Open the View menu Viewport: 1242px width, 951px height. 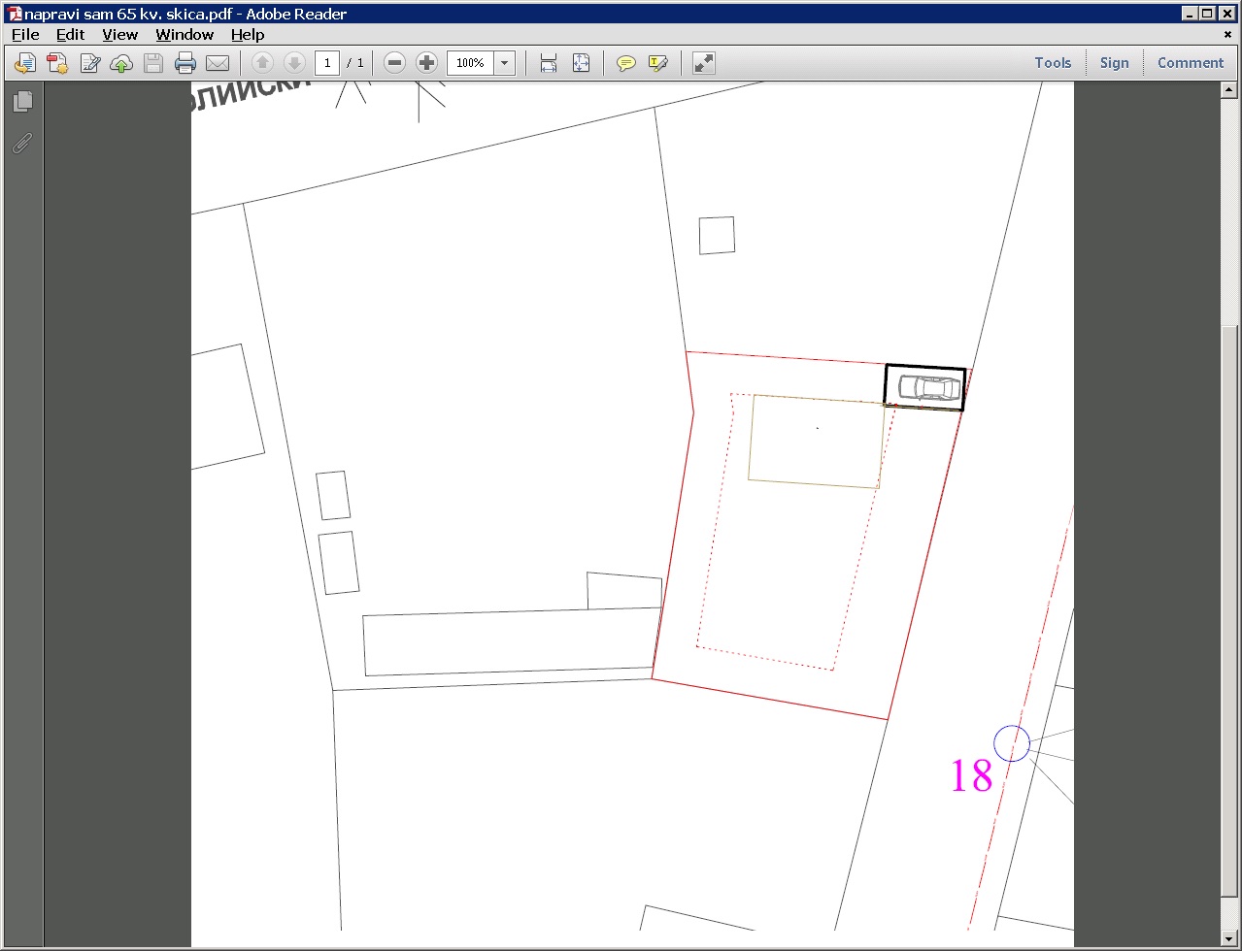coord(119,34)
